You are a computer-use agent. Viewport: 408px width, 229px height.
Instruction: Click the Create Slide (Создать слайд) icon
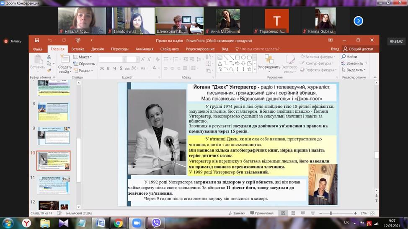pos(65,61)
